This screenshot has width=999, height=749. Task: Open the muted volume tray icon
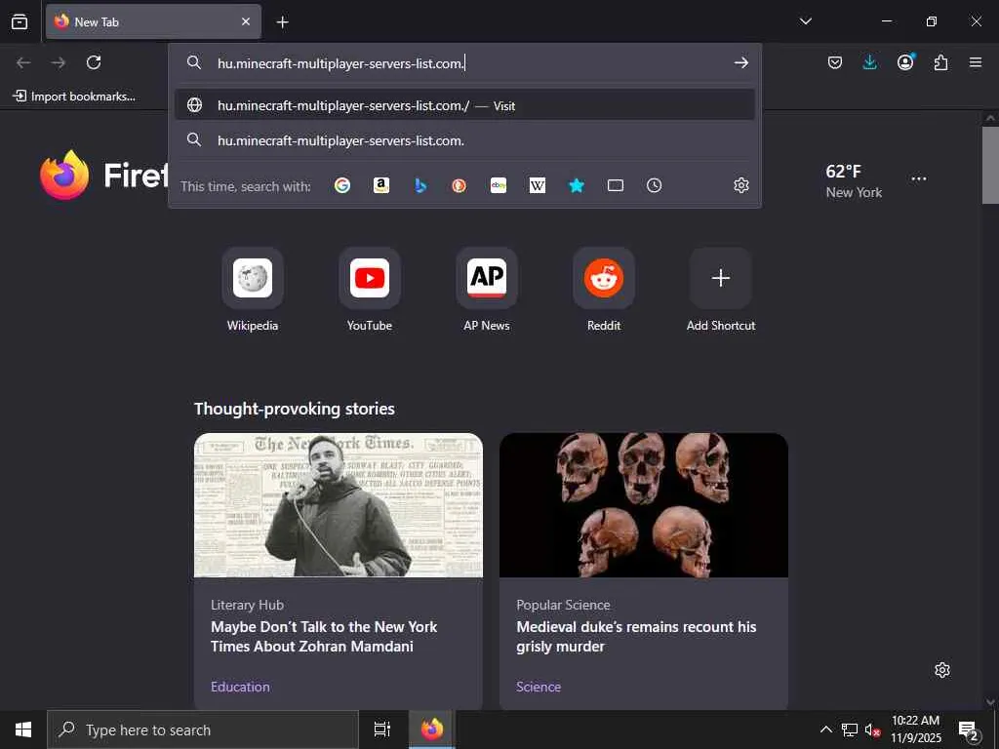[872, 729]
